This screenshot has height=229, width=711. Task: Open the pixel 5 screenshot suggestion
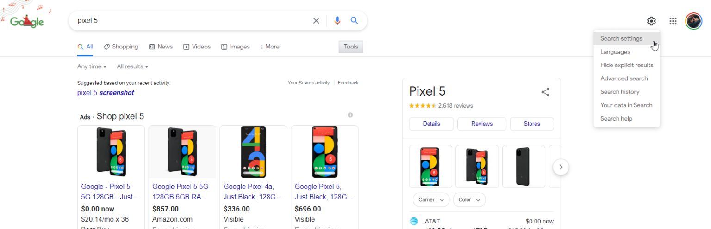point(106,93)
